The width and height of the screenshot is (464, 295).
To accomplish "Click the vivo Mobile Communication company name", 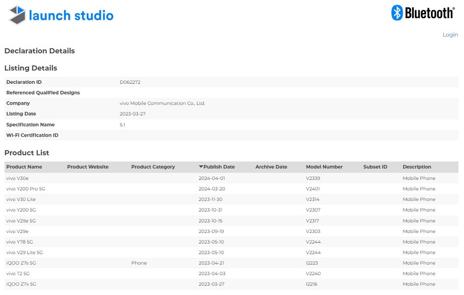I will pos(162,103).
